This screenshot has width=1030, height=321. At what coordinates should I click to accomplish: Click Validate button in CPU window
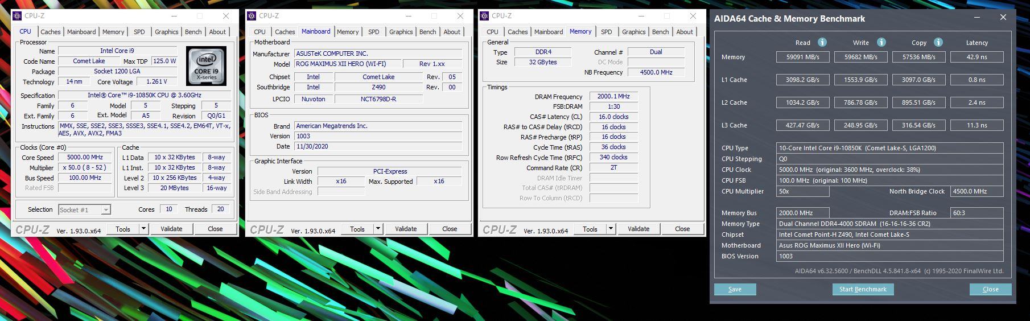pyautogui.click(x=171, y=229)
